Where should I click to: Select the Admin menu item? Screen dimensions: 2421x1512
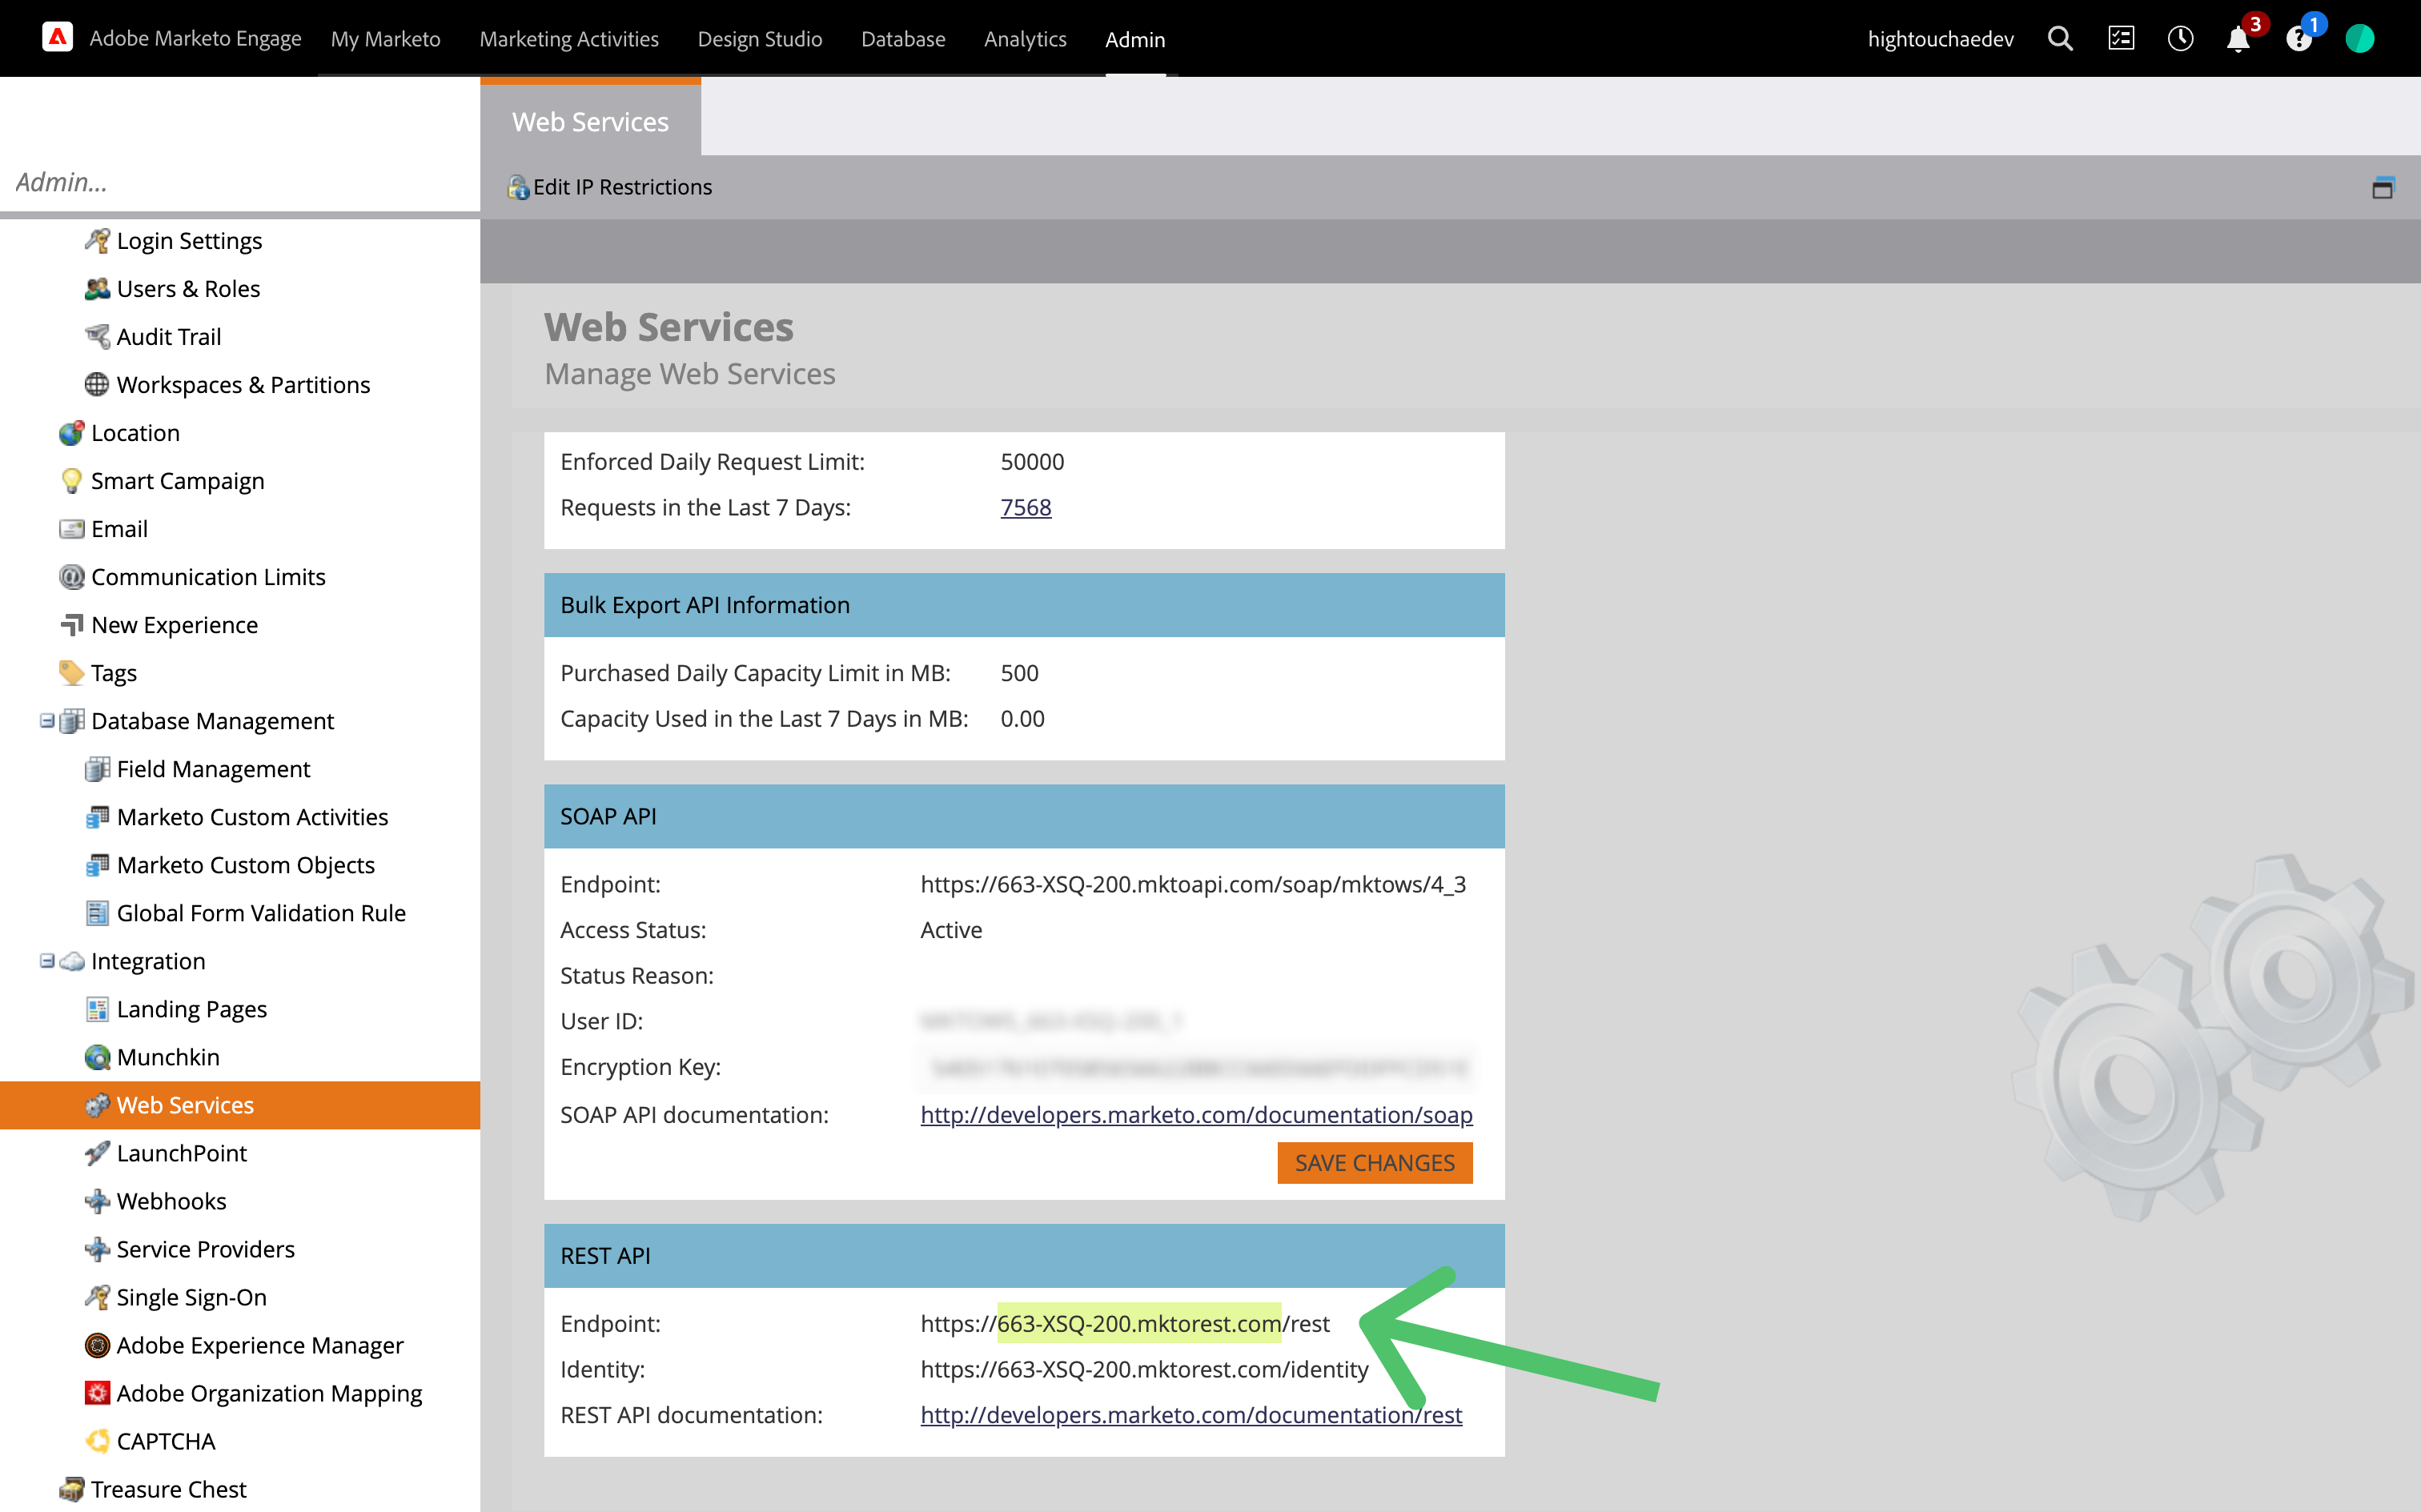[1135, 39]
